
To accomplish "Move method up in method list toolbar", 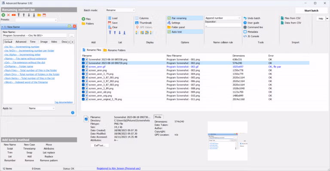I will [x=24, y=15].
